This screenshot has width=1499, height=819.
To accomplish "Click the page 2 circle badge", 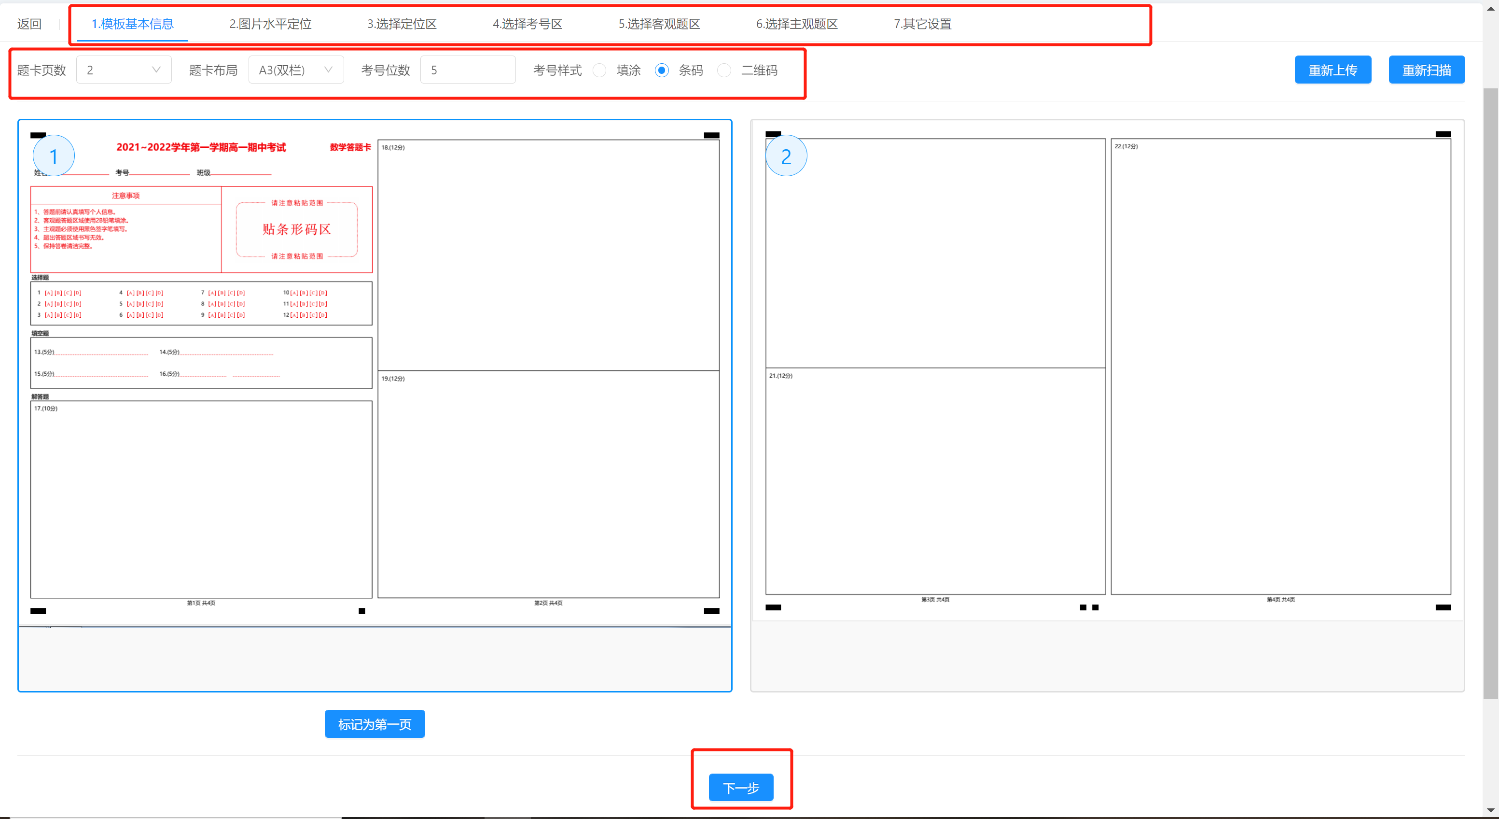I will coord(786,156).
